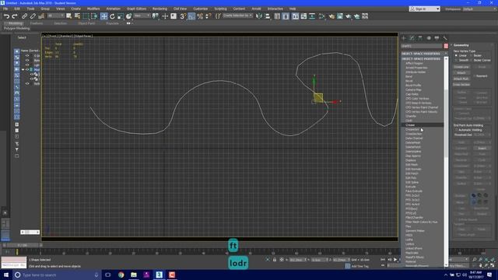Toggle Window/Crossing selection icon

point(94,16)
